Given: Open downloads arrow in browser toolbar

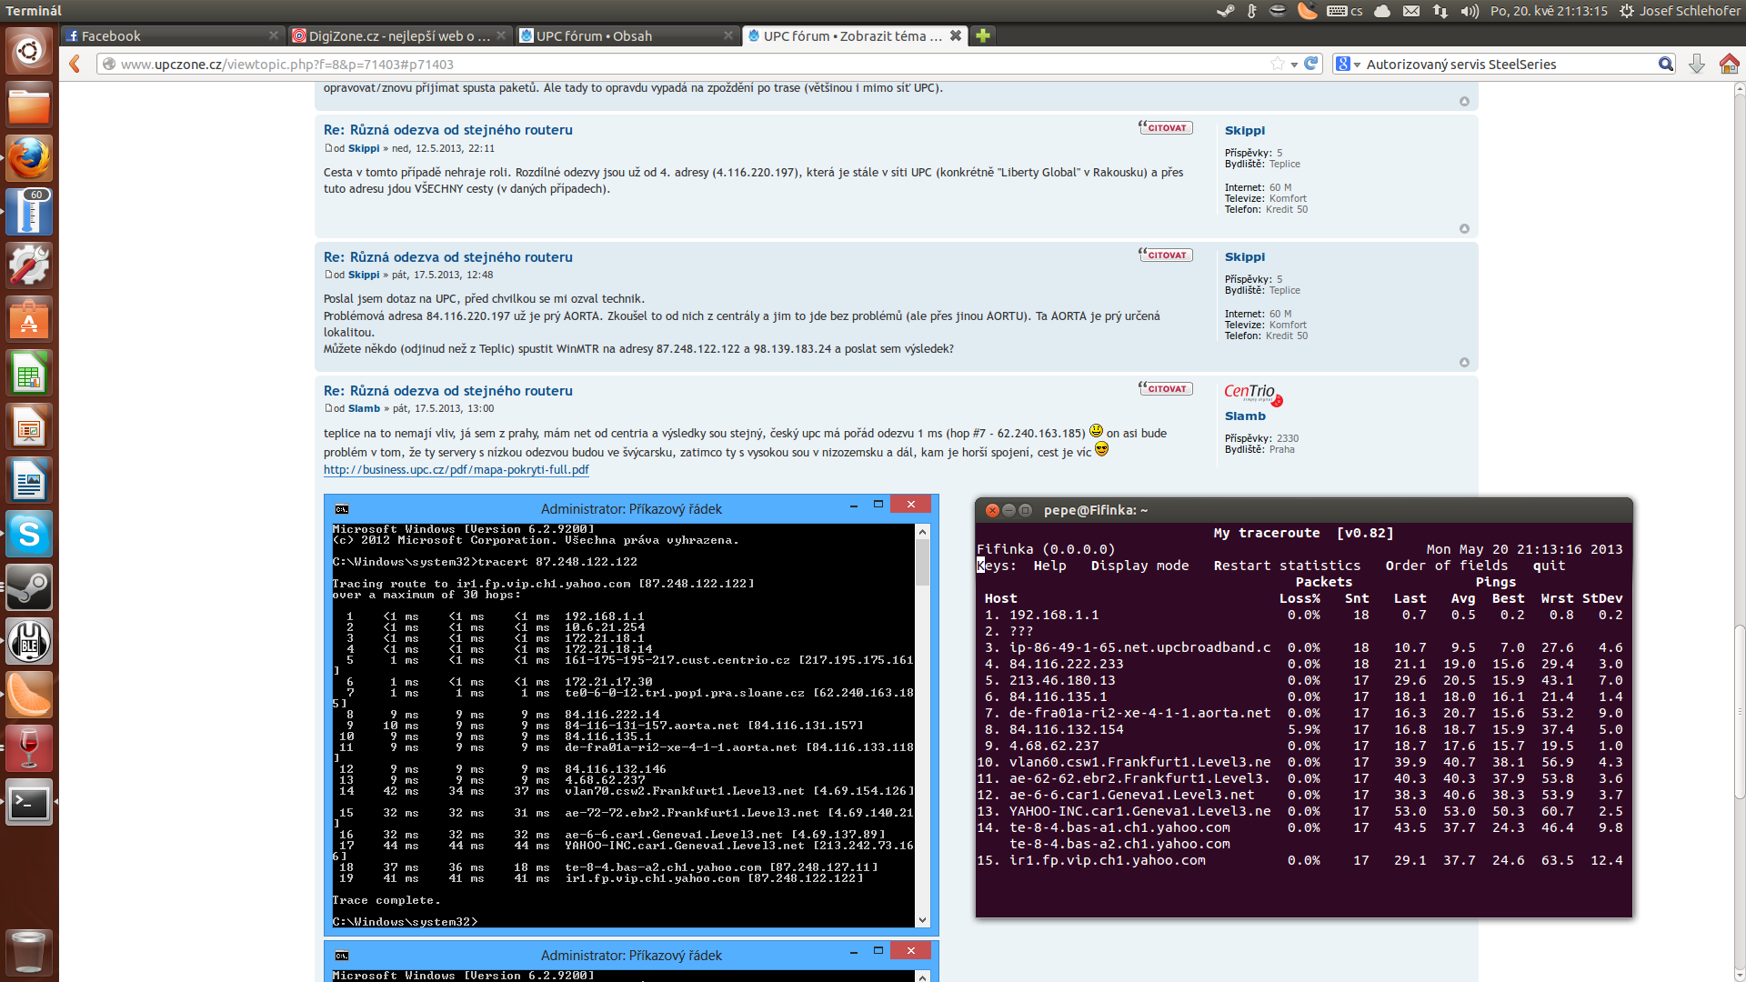Looking at the screenshot, I should (x=1697, y=64).
